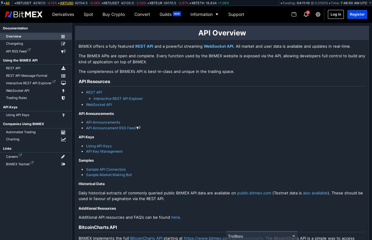Click the 'here' link under Additional Resources
372x240 pixels.
point(175,217)
